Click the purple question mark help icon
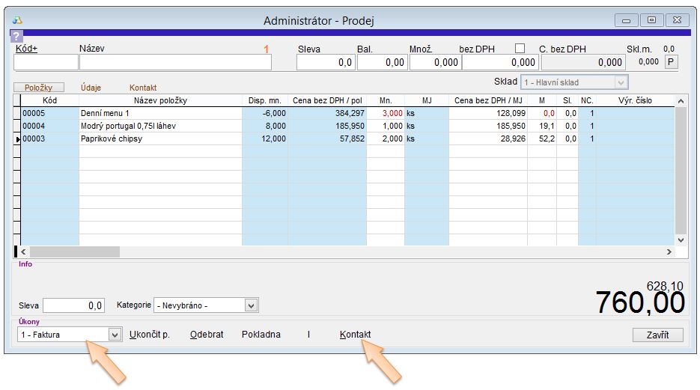The width and height of the screenshot is (700, 390). click(17, 36)
